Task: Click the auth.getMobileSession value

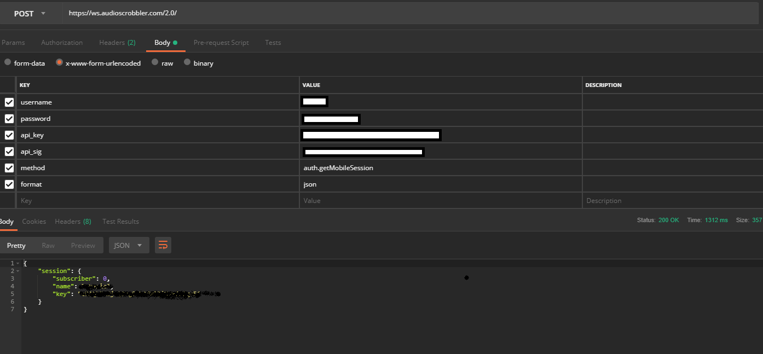Action: 338,168
